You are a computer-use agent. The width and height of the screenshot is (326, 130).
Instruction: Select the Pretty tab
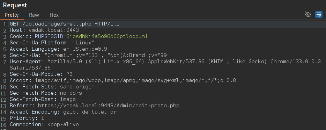pyautogui.click(x=12, y=15)
